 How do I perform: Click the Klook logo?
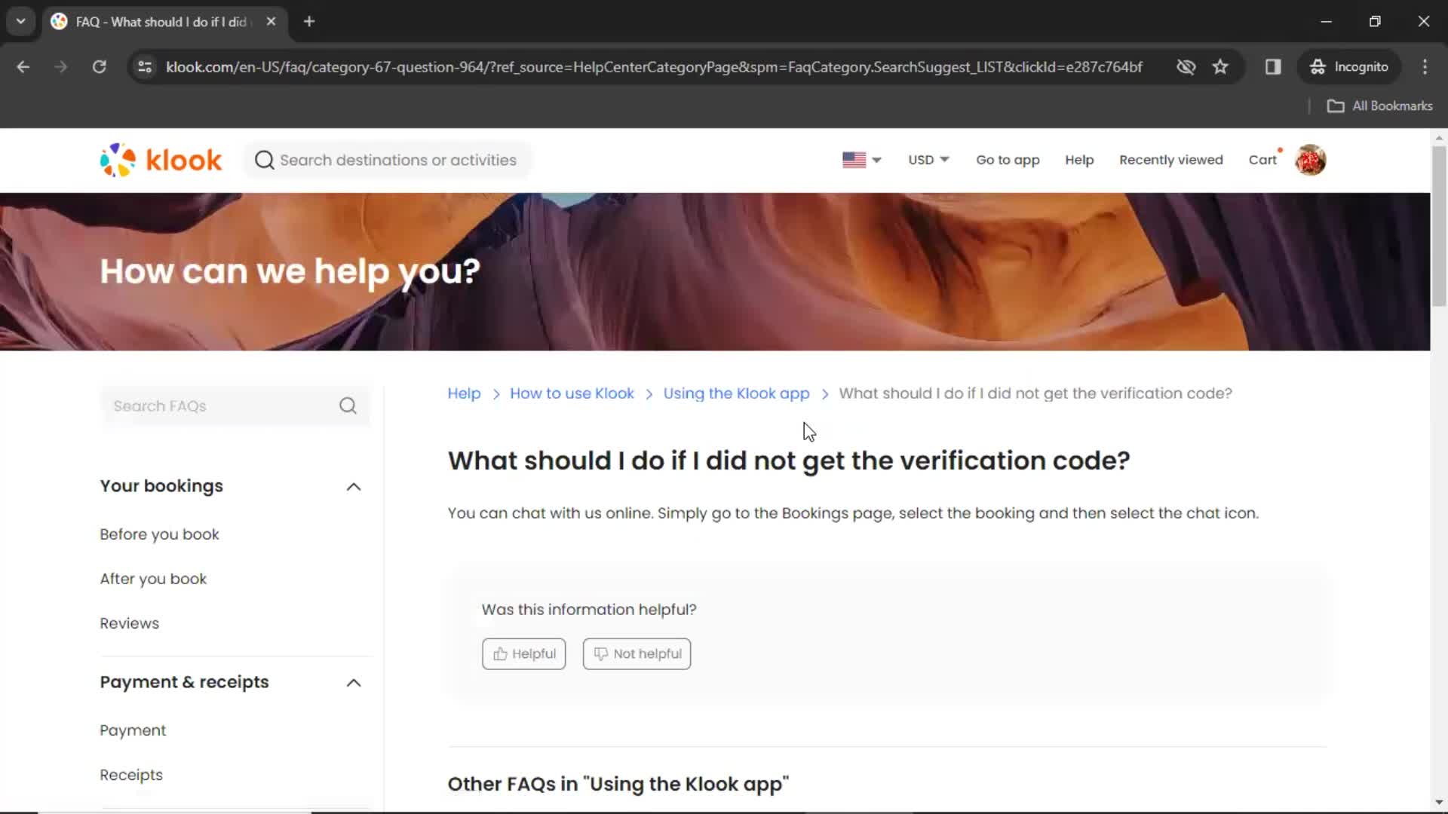click(161, 160)
